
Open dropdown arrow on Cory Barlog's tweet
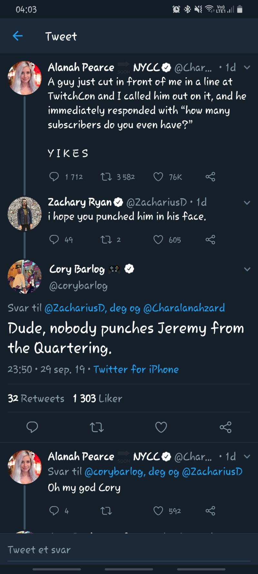[247, 269]
